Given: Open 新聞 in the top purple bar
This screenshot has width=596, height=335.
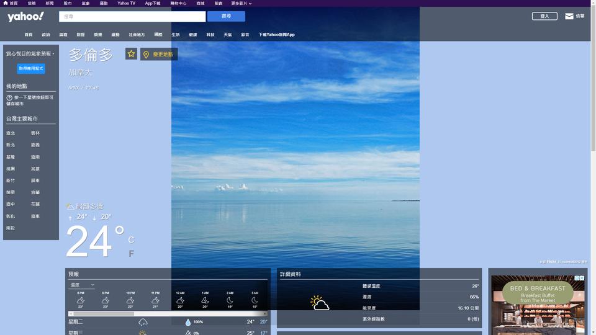Looking at the screenshot, I should pyautogui.click(x=50, y=3).
